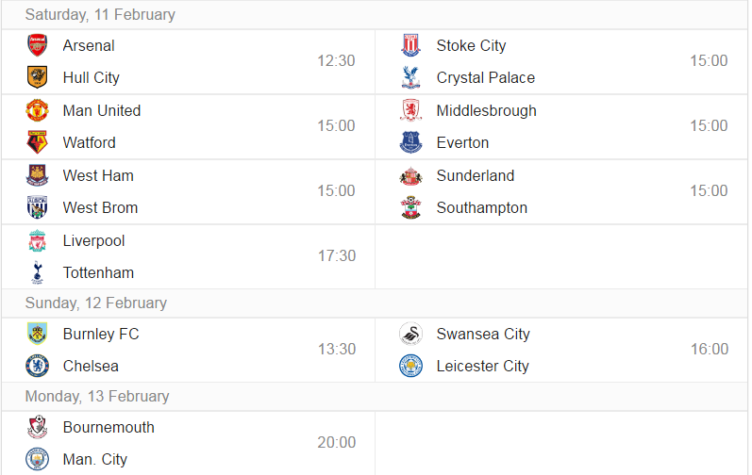Screen dimensions: 752x475
Task: Open the Middlesbrough team link
Action: pyautogui.click(x=486, y=110)
